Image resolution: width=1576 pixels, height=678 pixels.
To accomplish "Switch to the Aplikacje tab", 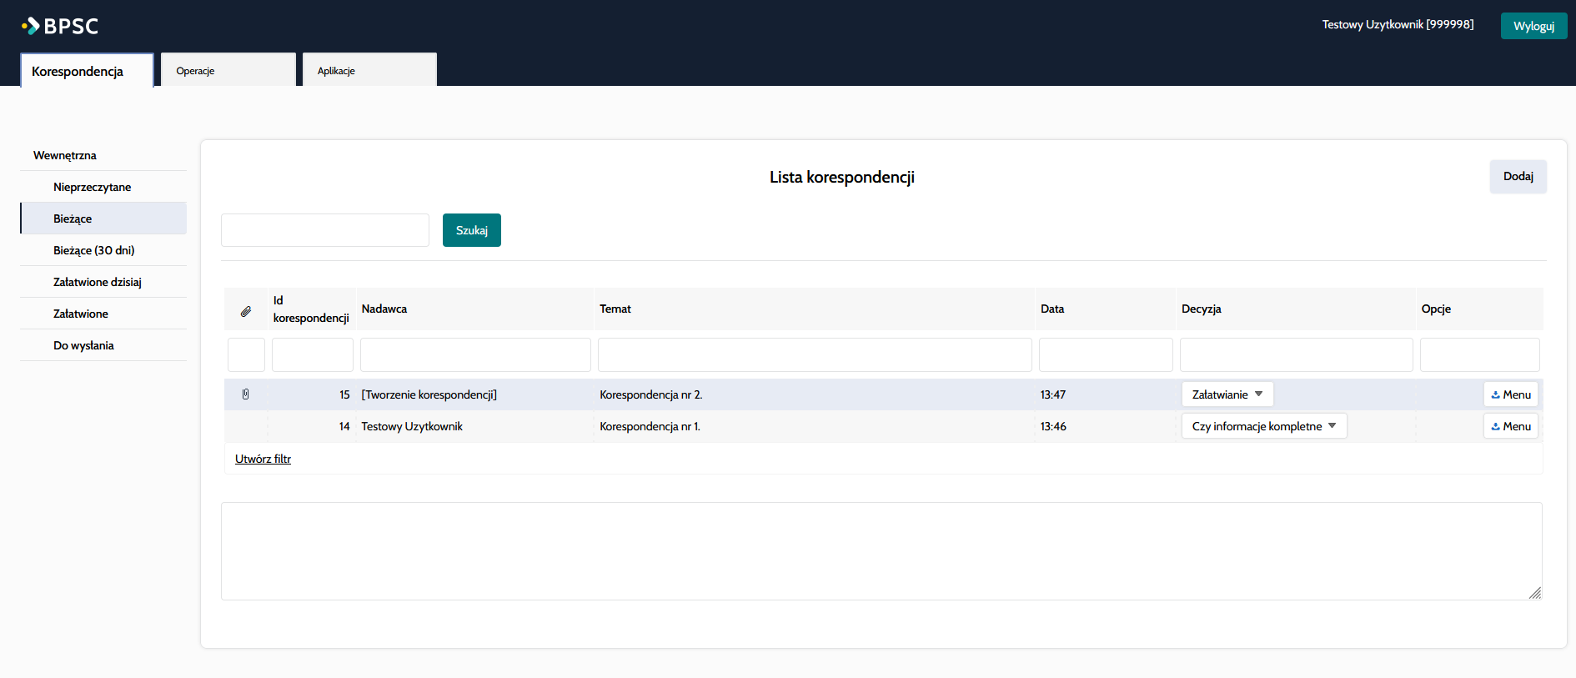I will tap(369, 71).
